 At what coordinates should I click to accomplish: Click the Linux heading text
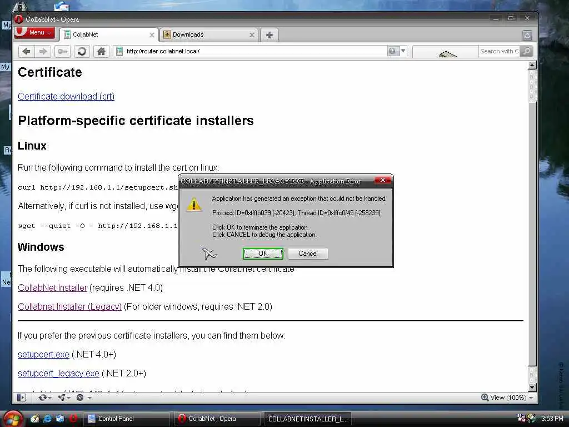click(32, 146)
